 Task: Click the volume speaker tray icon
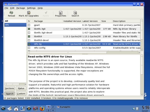(x=133, y=109)
